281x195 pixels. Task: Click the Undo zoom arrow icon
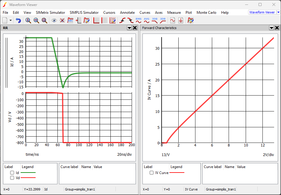18,20
